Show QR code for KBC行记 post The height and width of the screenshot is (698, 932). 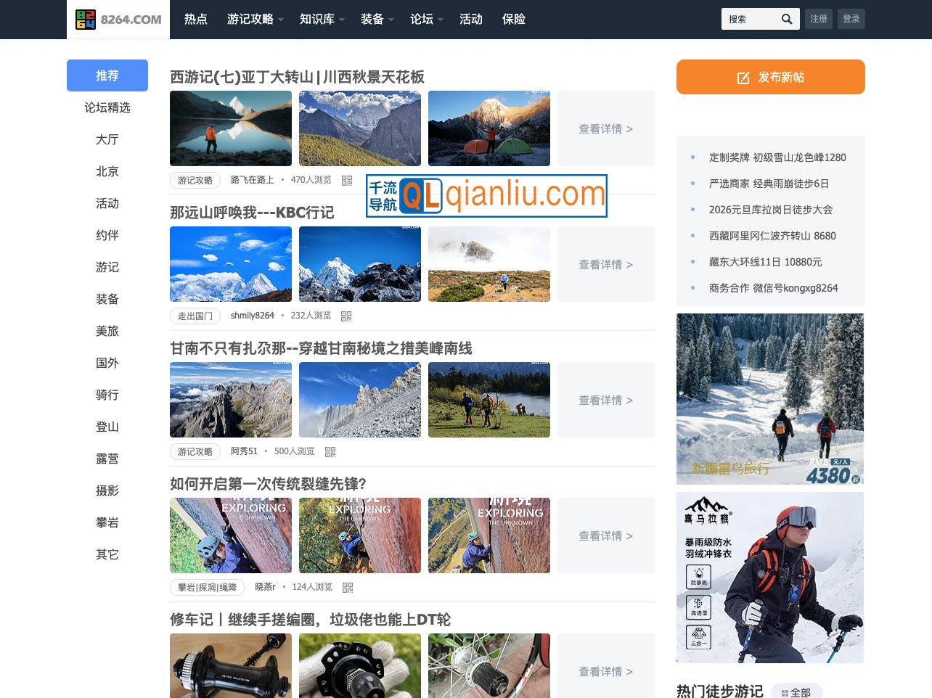click(346, 316)
